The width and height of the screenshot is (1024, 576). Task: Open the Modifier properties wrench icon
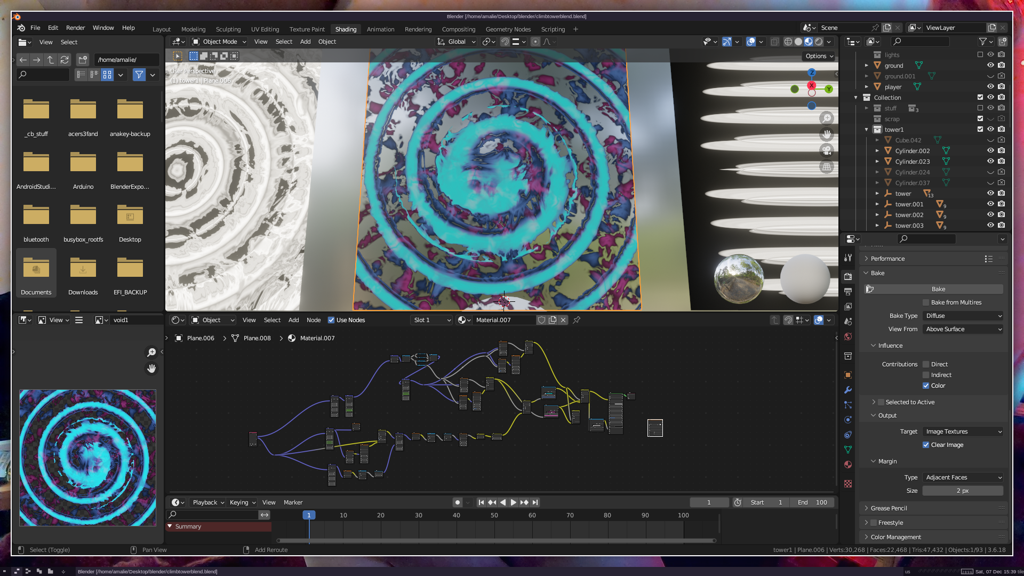848,390
